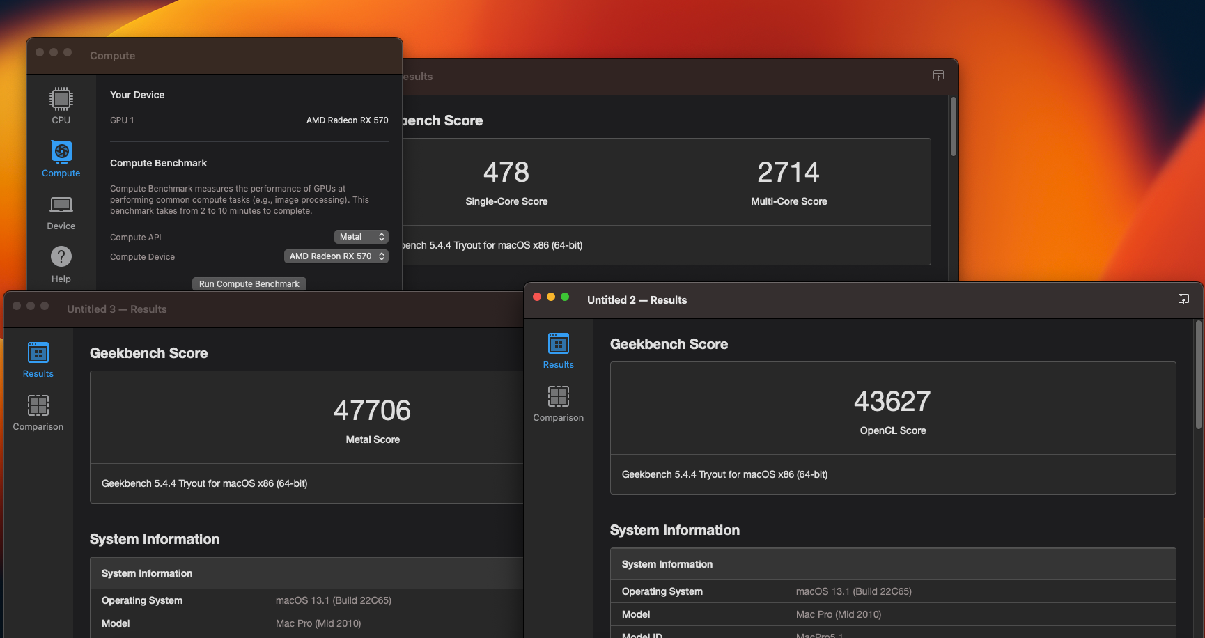Open Compute API Metal dropdown
Image resolution: width=1205 pixels, height=638 pixels.
pyautogui.click(x=361, y=237)
